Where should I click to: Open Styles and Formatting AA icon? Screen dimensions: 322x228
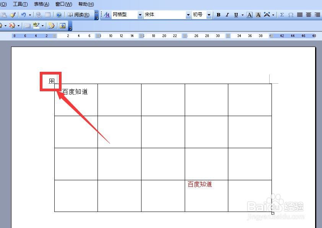(107, 15)
